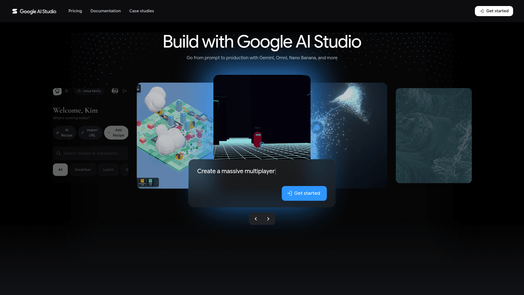
Task: Click the Park tile in city game toolbar
Action: click(x=150, y=182)
